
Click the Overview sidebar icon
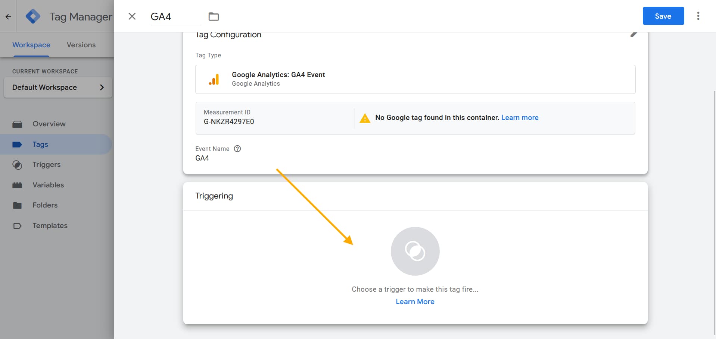point(17,124)
